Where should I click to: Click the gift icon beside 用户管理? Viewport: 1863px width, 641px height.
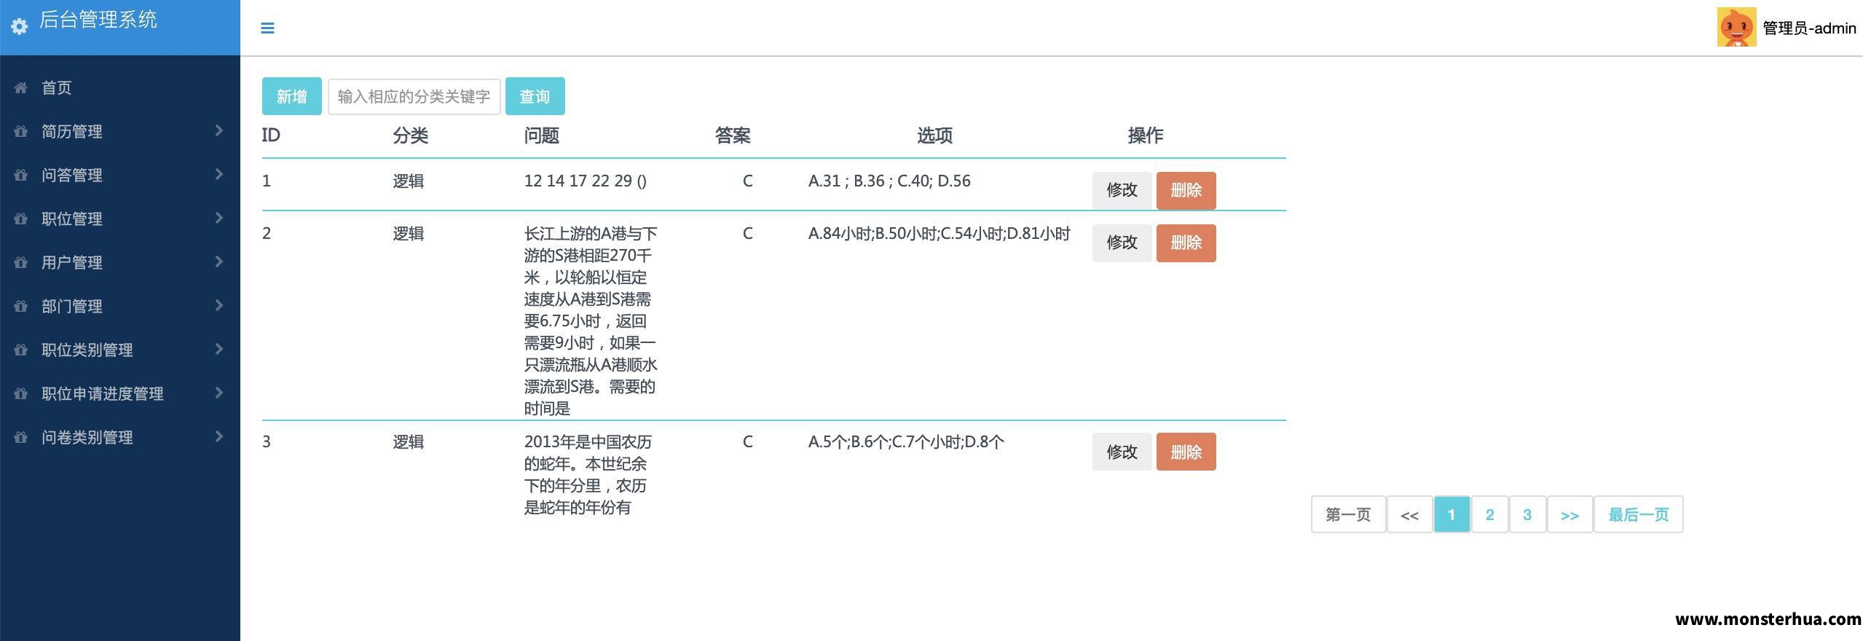pyautogui.click(x=21, y=262)
